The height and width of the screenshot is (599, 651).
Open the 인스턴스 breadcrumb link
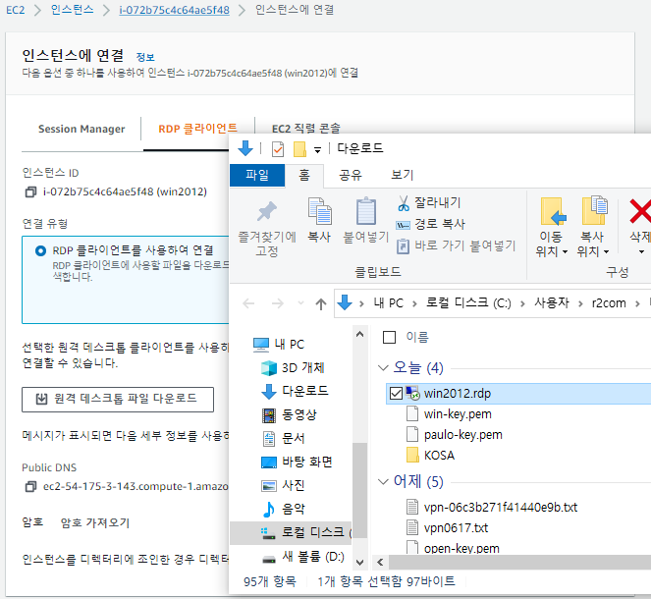72,10
